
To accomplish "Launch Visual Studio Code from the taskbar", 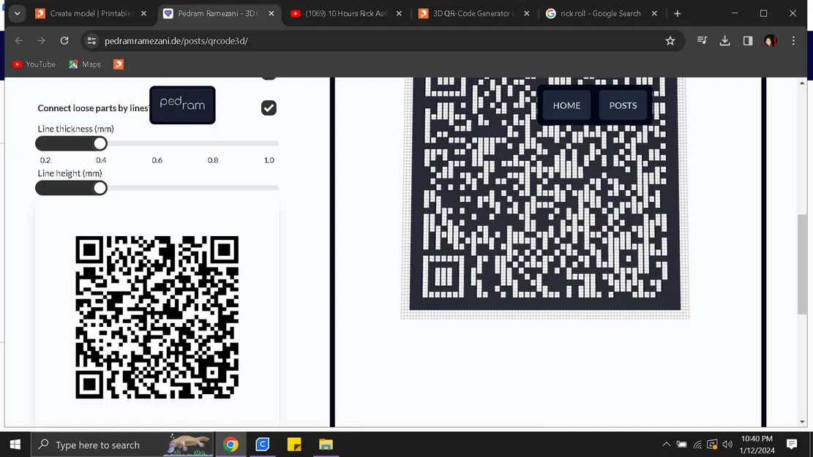I will (262, 444).
